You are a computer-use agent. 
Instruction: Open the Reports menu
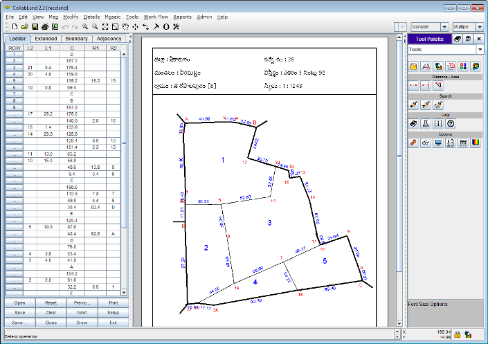pos(182,17)
